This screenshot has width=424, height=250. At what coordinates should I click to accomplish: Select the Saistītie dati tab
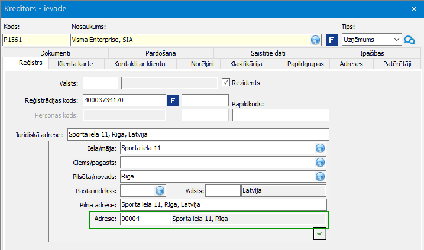[x=268, y=53]
